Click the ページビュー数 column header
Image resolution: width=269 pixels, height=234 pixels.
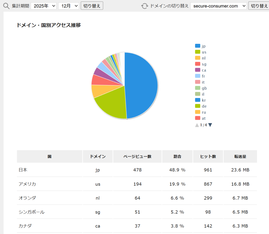[137, 157]
